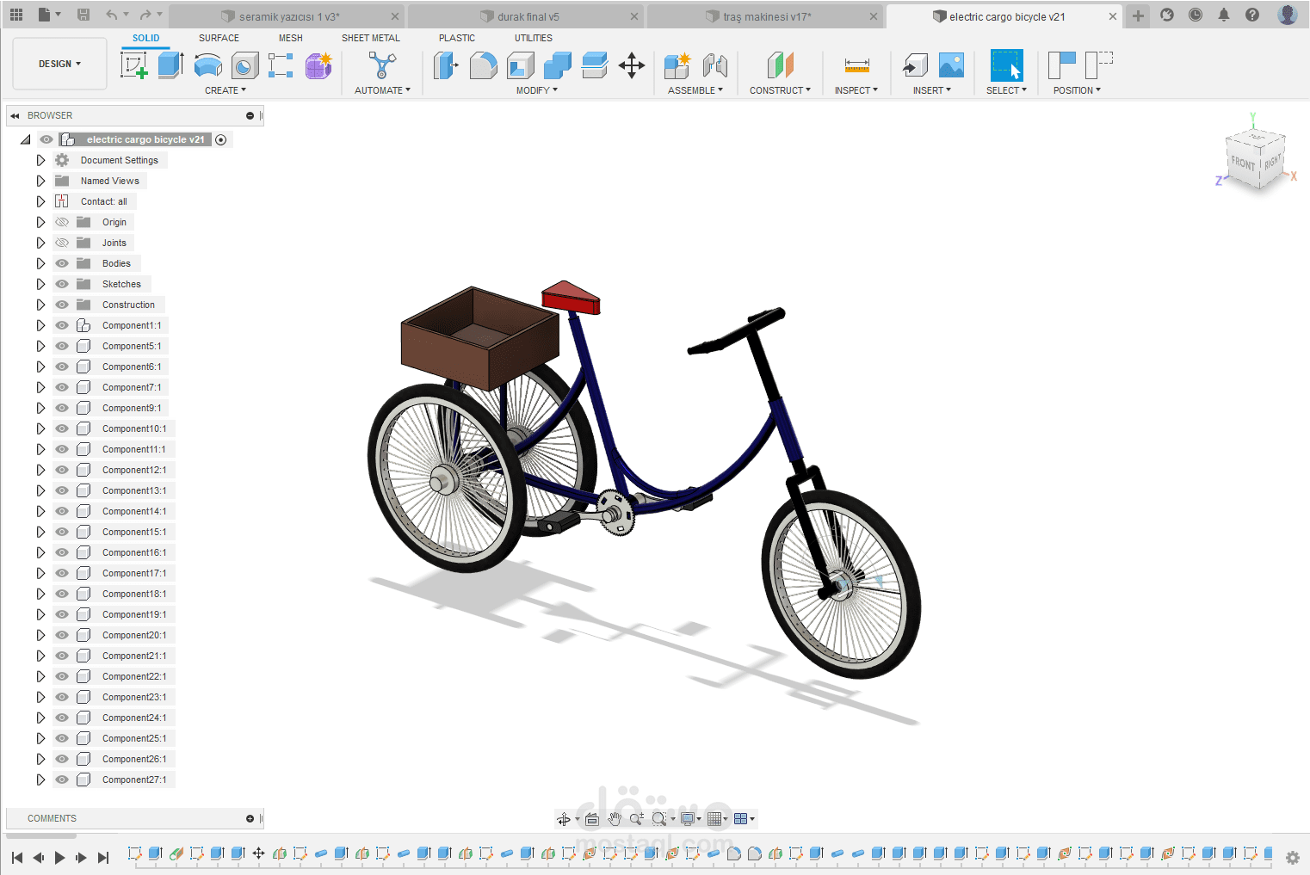Open the notifications bell
1310x875 pixels.
(1224, 15)
